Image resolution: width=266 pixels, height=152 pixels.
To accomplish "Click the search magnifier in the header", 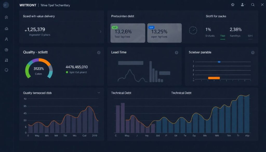I will pos(253,5).
